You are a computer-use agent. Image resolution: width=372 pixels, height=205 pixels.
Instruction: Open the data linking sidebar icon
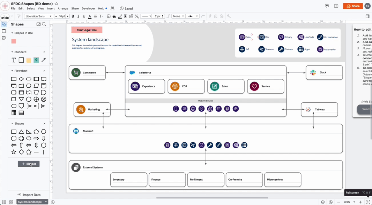pos(4,38)
